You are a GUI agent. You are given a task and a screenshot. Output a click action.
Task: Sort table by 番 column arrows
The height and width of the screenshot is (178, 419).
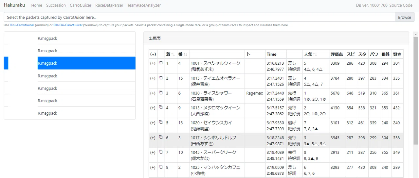[185, 54]
